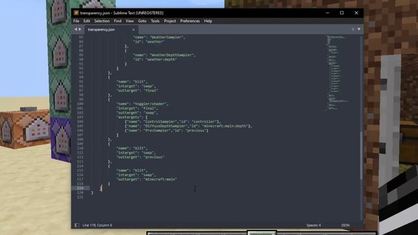418x235 pixels.
Task: Open the File menu
Action: (x=76, y=21)
